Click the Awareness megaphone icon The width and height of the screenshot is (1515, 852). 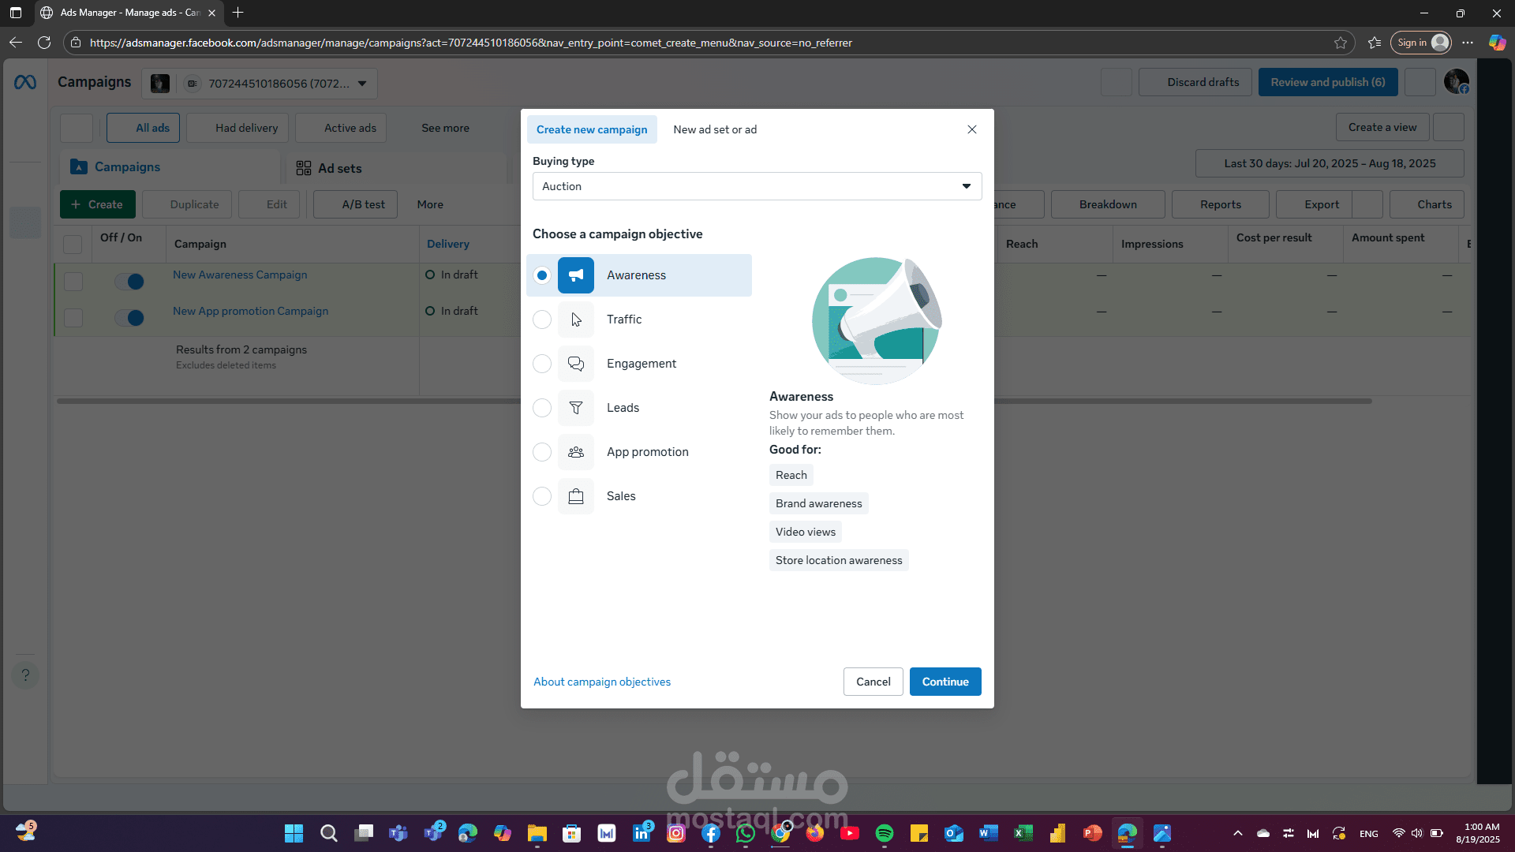tap(576, 275)
